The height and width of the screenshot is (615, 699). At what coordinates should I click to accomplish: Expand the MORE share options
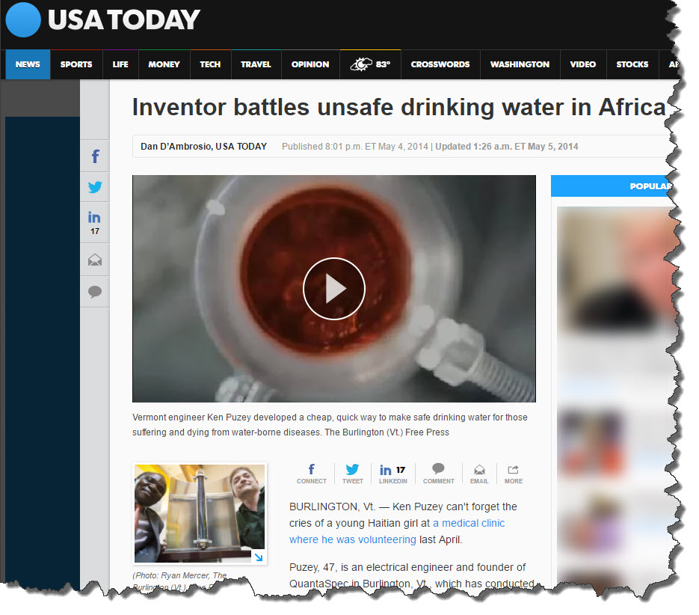pyautogui.click(x=514, y=474)
